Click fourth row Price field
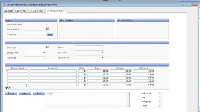This screenshot has width=200, height=112. (98, 81)
